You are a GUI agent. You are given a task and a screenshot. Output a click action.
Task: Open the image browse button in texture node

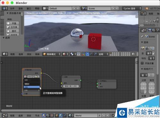(x=25, y=76)
